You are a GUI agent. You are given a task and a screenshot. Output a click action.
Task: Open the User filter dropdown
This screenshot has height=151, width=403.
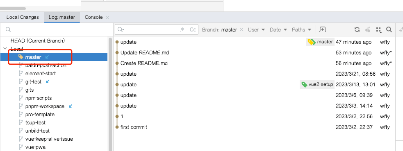tap(256, 29)
